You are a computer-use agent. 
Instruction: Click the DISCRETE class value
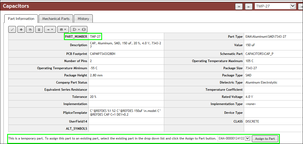252,121
